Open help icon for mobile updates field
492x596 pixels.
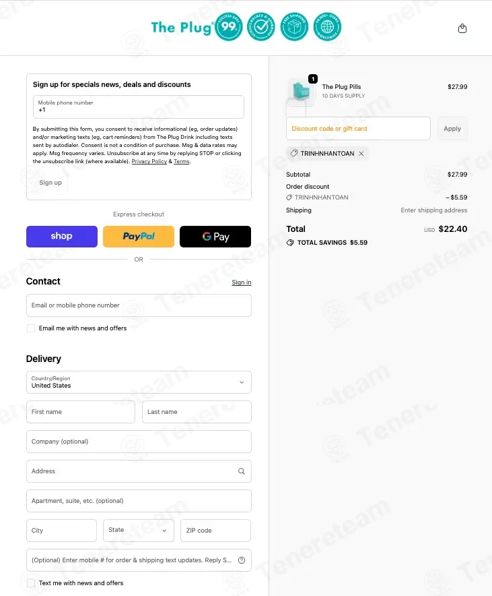[242, 560]
